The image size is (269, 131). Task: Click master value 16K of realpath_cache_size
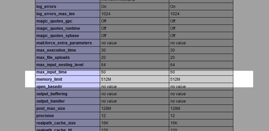click(x=174, y=123)
